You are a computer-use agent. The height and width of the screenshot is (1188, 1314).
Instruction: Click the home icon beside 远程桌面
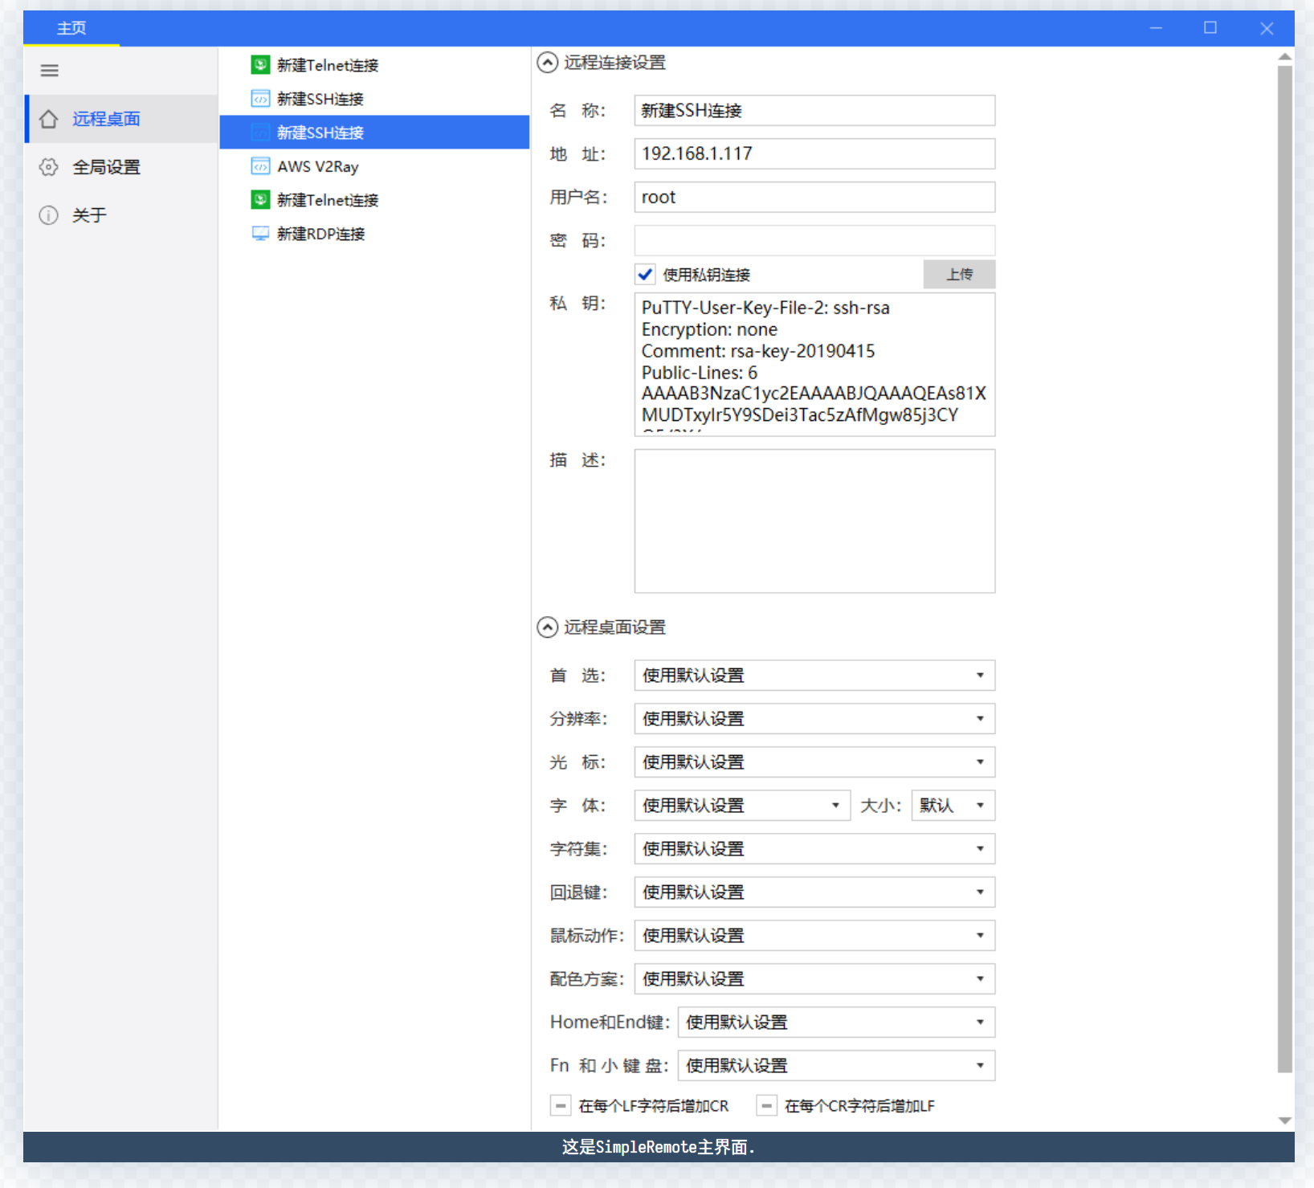coord(49,119)
